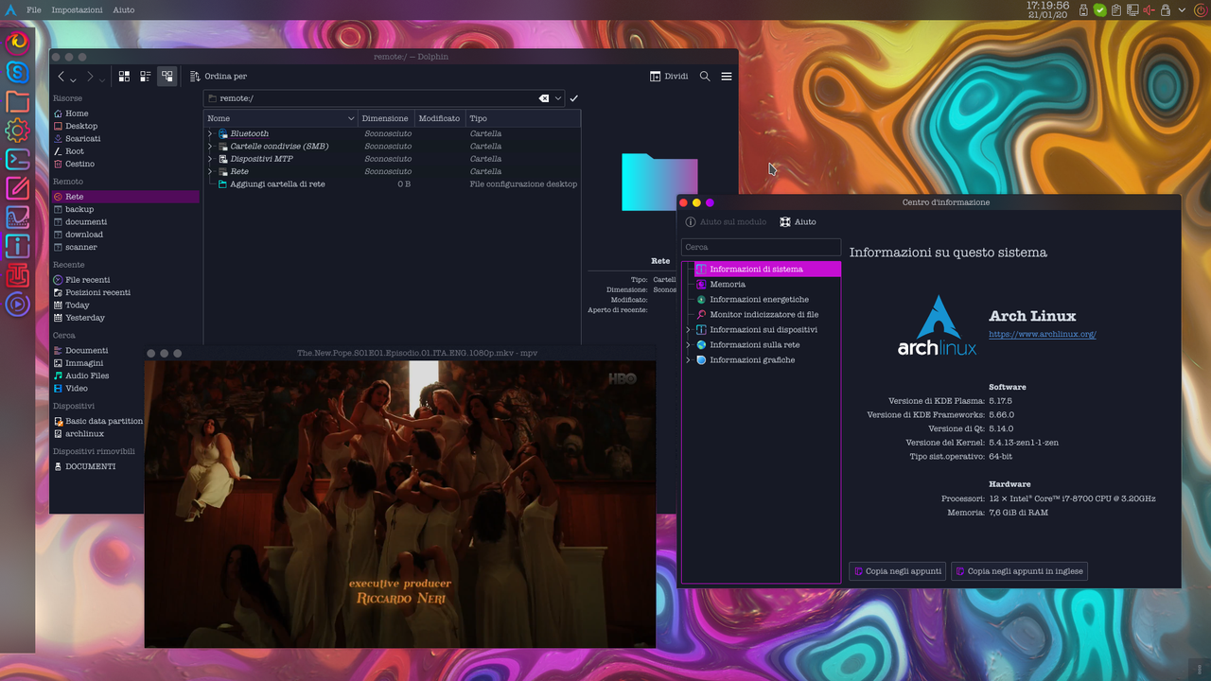Click Copia negli appunti button

coord(897,571)
